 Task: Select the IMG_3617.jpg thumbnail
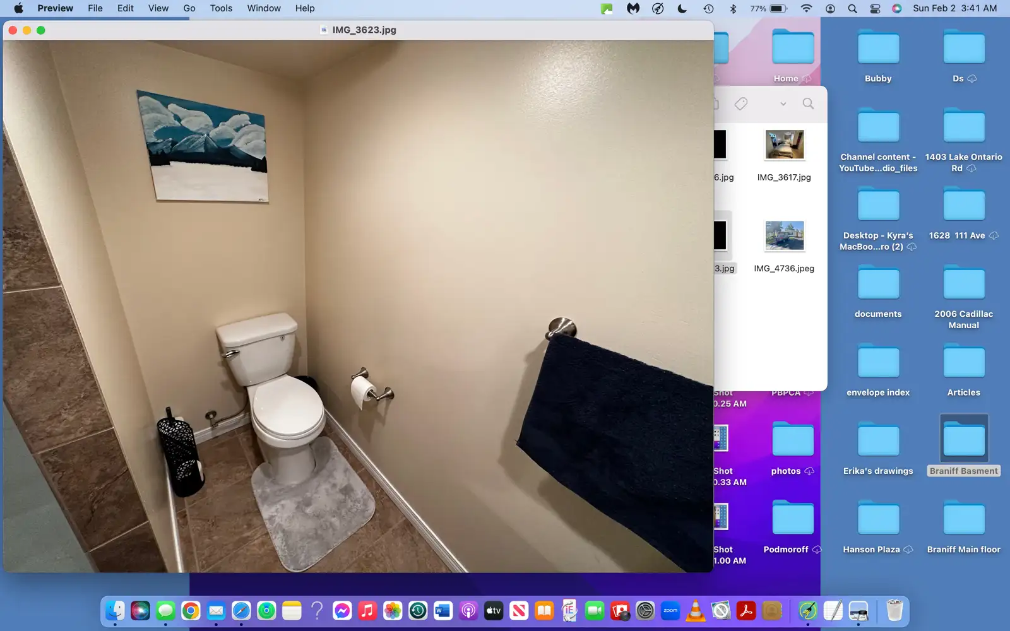(x=784, y=145)
